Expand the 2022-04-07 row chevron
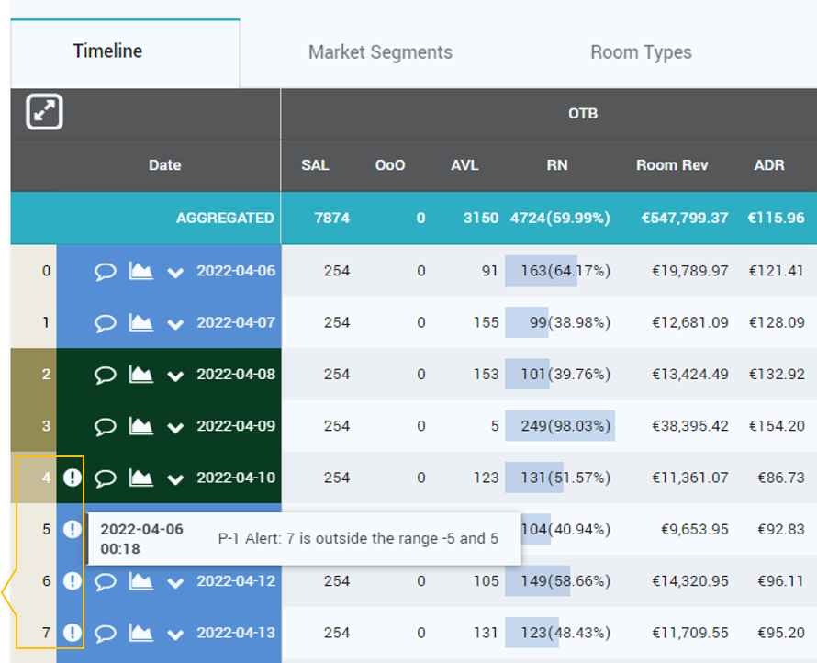This screenshot has width=817, height=663. click(x=175, y=324)
